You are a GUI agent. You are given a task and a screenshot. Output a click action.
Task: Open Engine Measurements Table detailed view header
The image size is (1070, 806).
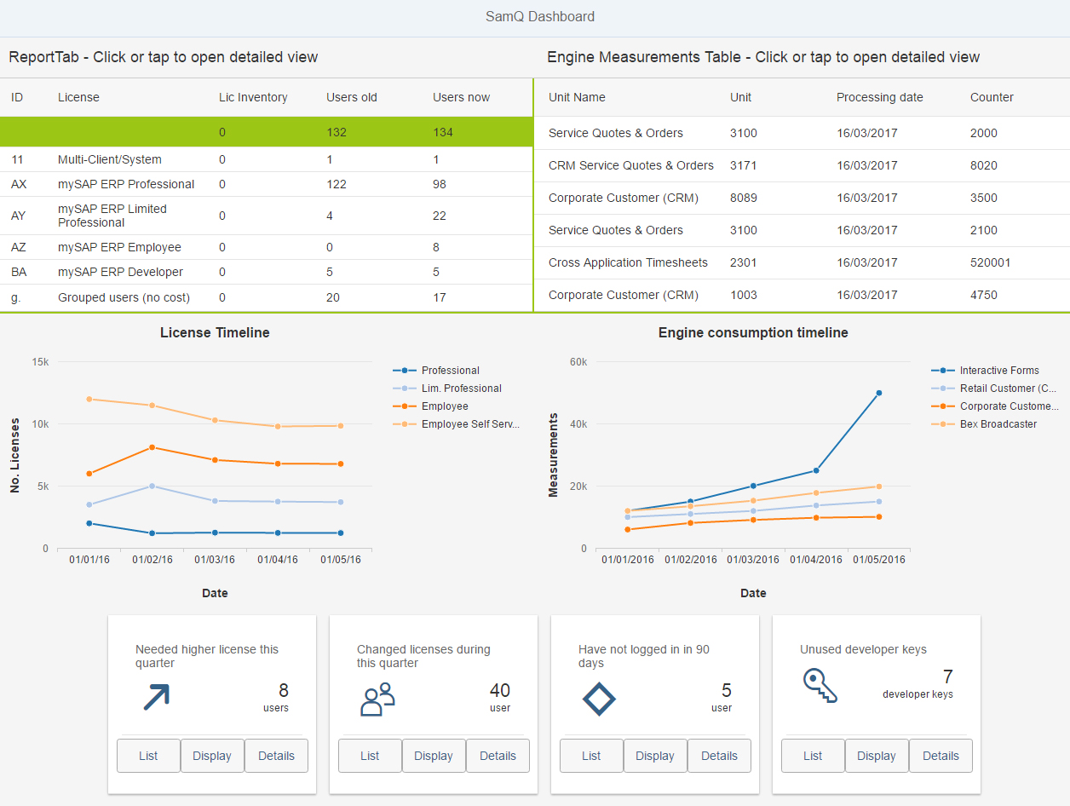pyautogui.click(x=763, y=57)
